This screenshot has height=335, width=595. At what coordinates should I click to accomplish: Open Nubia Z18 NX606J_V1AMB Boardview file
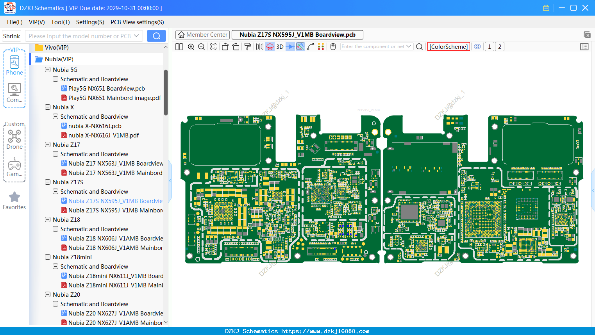pyautogui.click(x=112, y=239)
